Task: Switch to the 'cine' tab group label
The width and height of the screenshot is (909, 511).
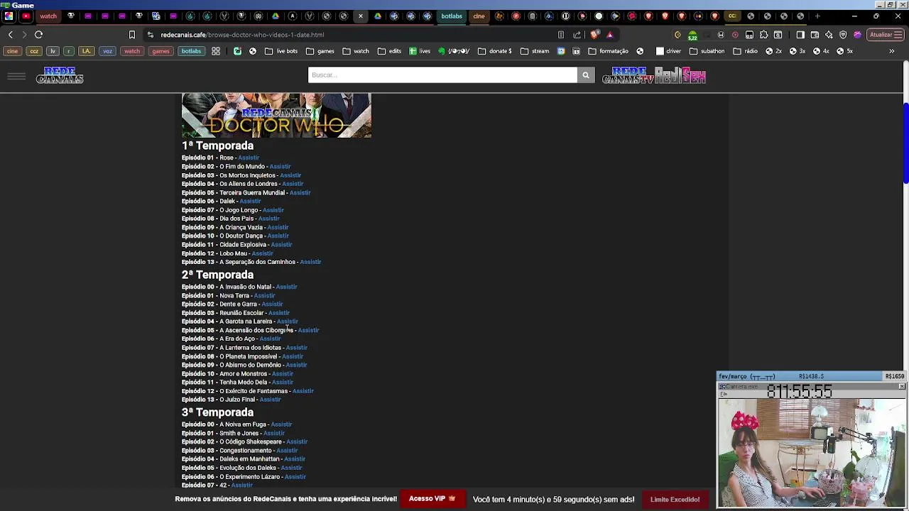Action: pos(479,16)
